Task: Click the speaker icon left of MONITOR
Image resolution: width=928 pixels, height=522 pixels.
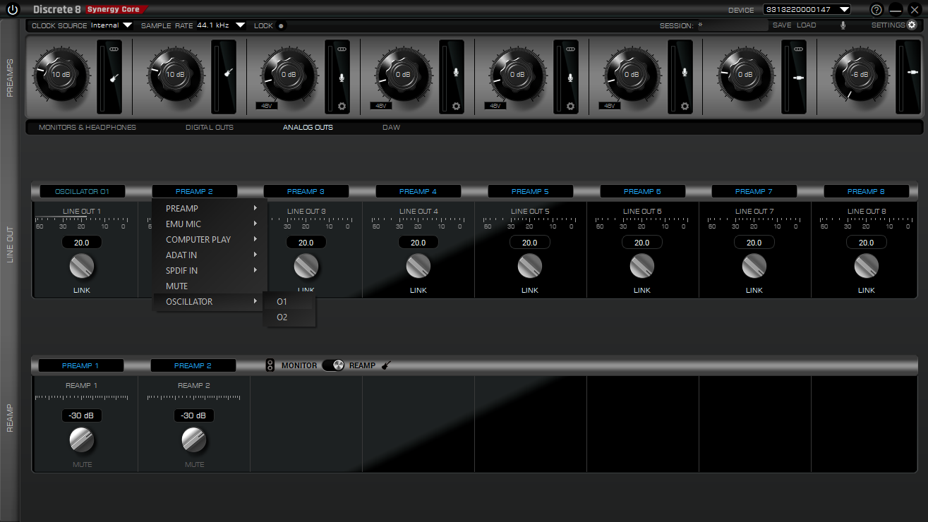Action: pos(270,365)
